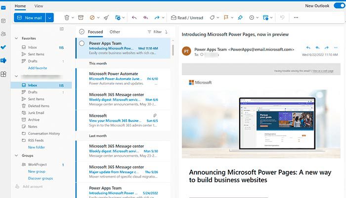Click the select all messages circle
The height and width of the screenshot is (198, 346).
click(x=82, y=32)
